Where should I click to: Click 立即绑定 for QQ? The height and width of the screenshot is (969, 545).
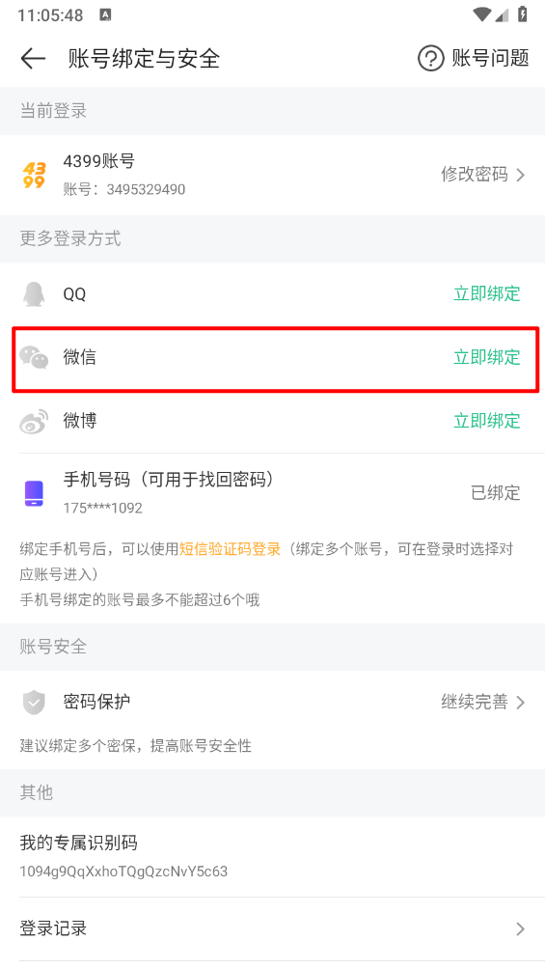coord(487,293)
